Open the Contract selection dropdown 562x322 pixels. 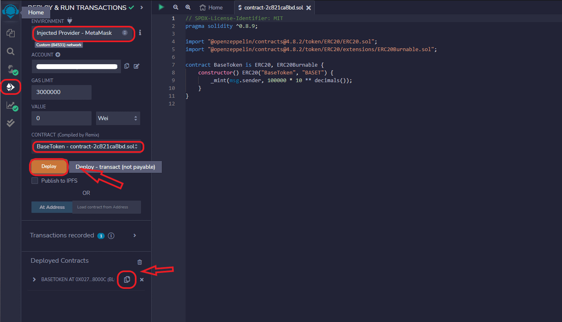(x=87, y=147)
